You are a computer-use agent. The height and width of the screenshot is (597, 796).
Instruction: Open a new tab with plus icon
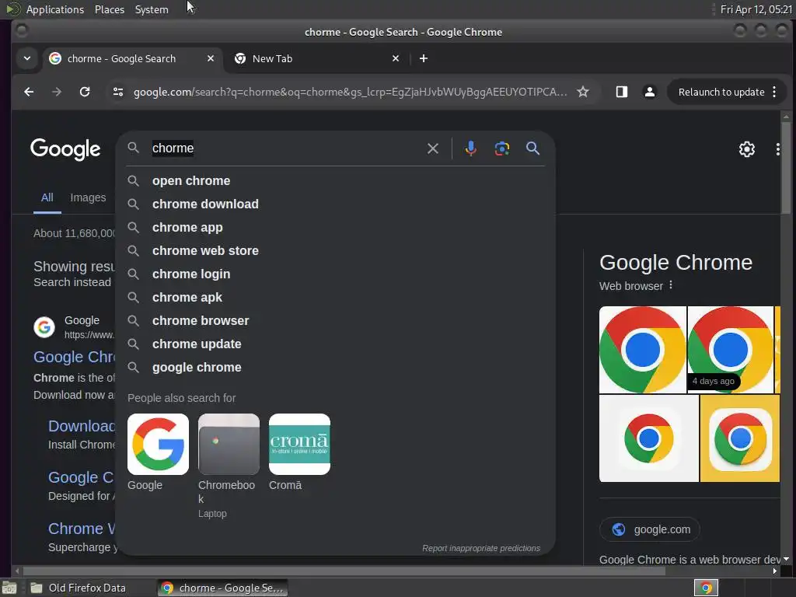point(424,58)
